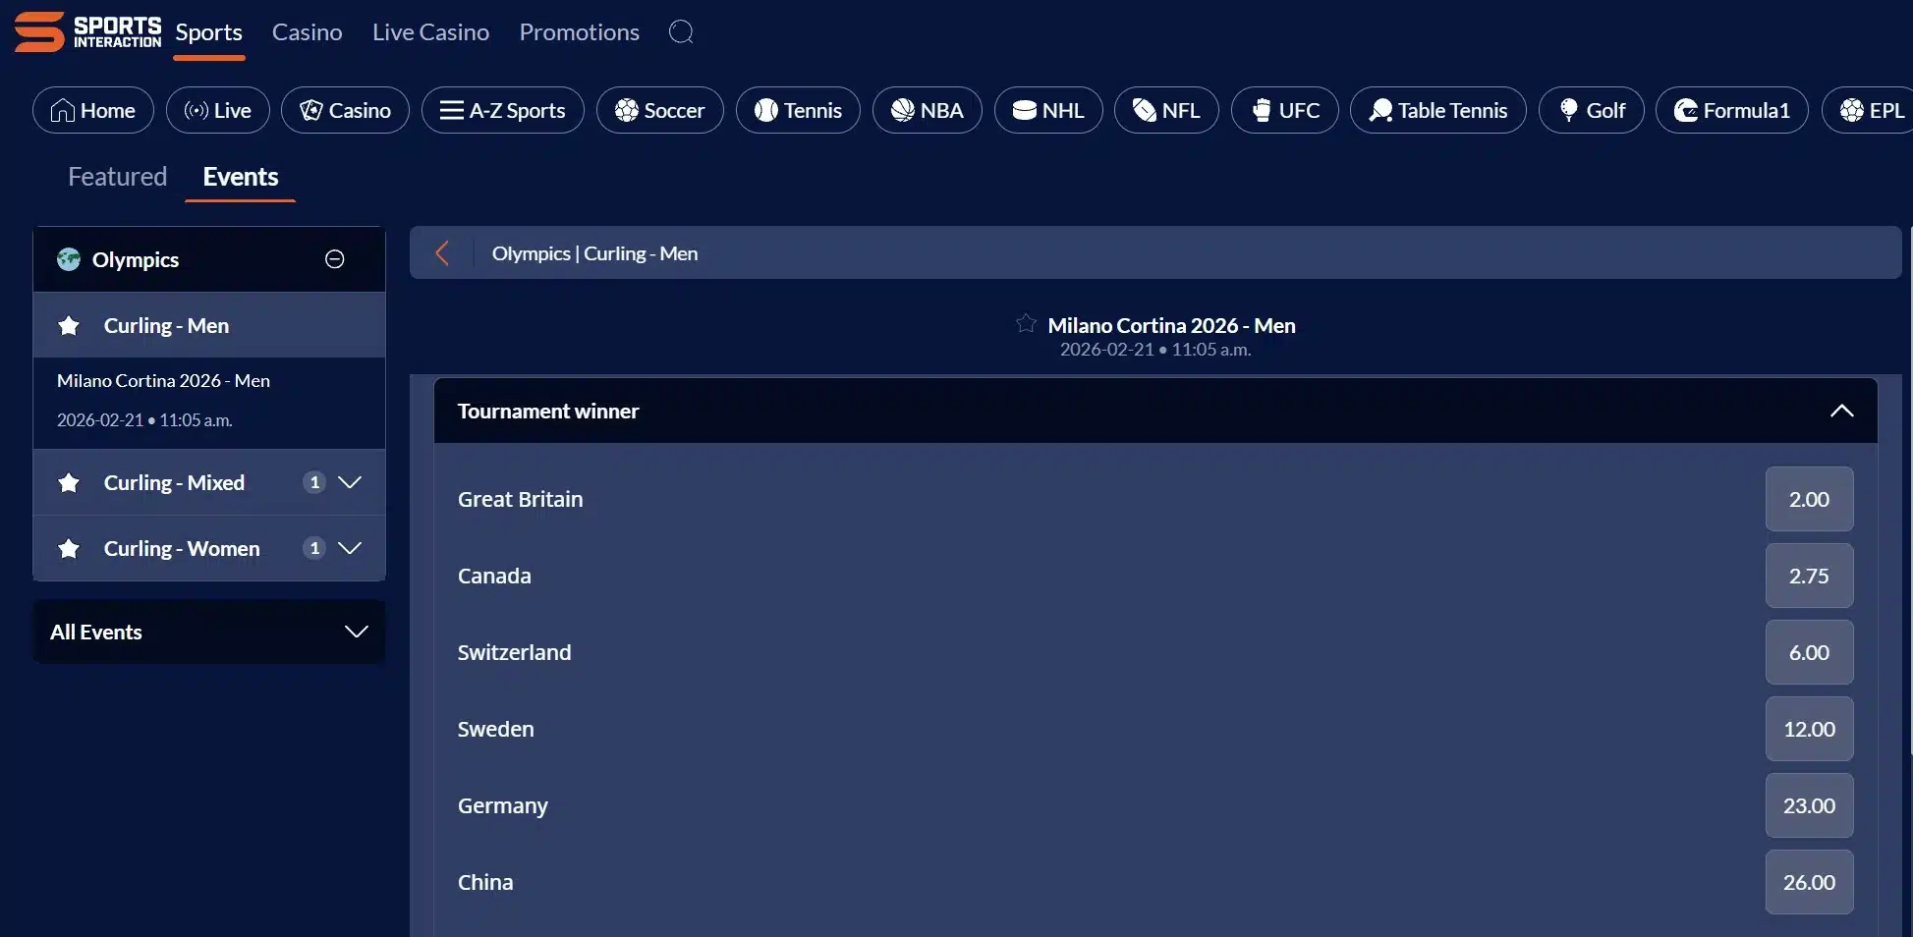
Task: Select Canada odds of 2.75
Action: point(1808,576)
